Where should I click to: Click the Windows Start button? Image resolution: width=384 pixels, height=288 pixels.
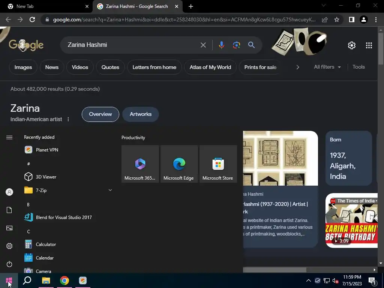(9, 280)
